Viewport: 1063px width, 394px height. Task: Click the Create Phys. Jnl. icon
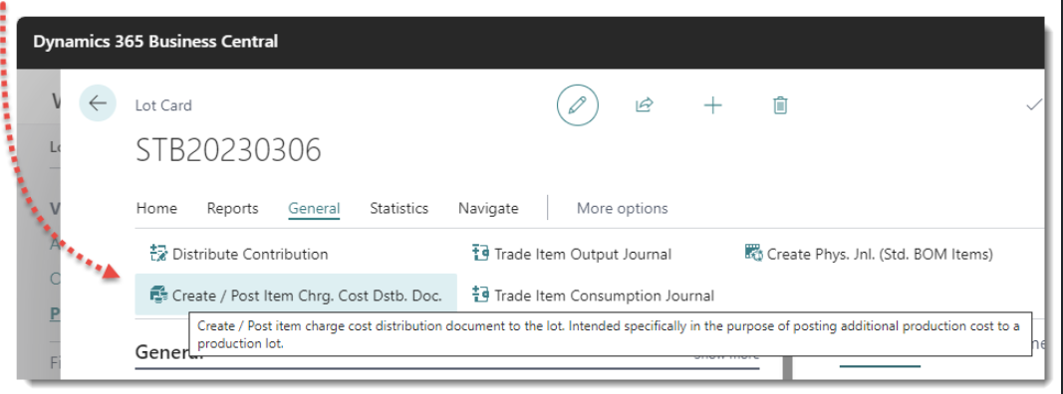pyautogui.click(x=753, y=254)
